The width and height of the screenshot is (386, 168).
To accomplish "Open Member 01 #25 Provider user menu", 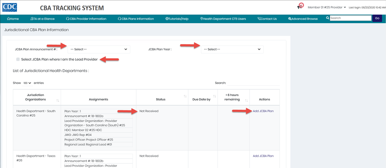I will [x=327, y=7].
